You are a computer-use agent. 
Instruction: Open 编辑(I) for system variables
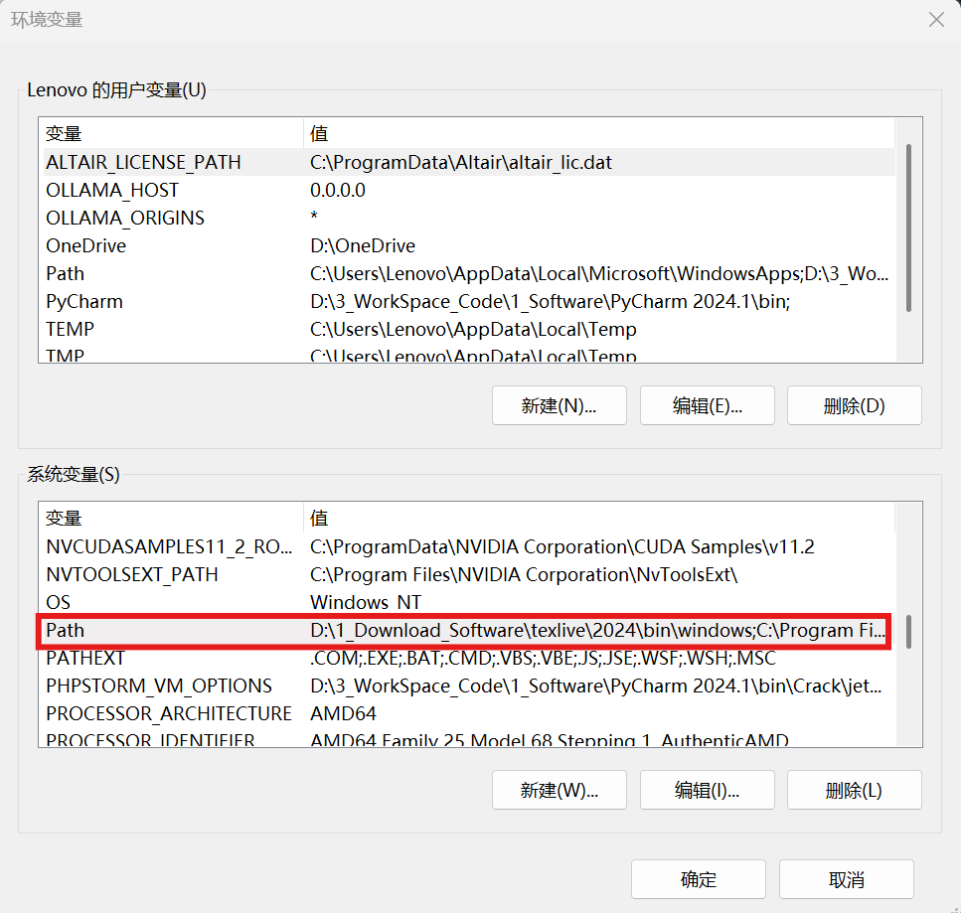(707, 791)
